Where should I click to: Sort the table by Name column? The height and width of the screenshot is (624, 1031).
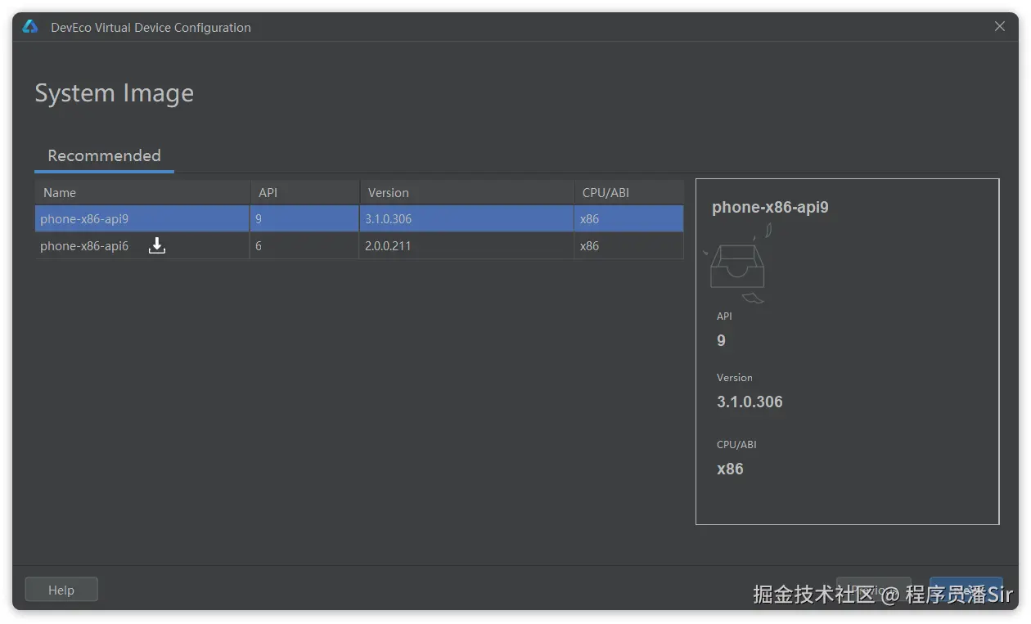[x=142, y=192]
